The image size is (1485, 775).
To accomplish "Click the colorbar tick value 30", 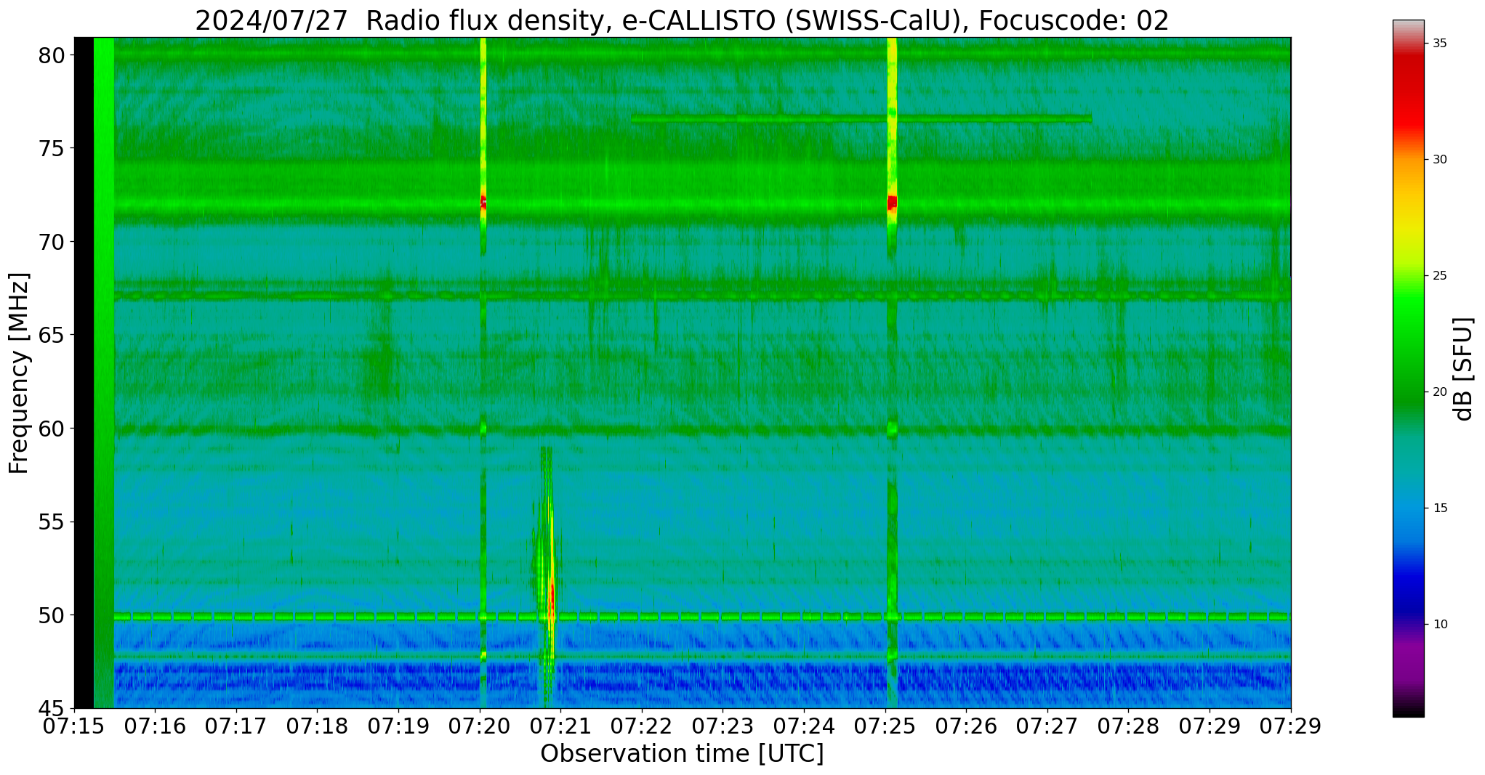I will (x=1440, y=159).
